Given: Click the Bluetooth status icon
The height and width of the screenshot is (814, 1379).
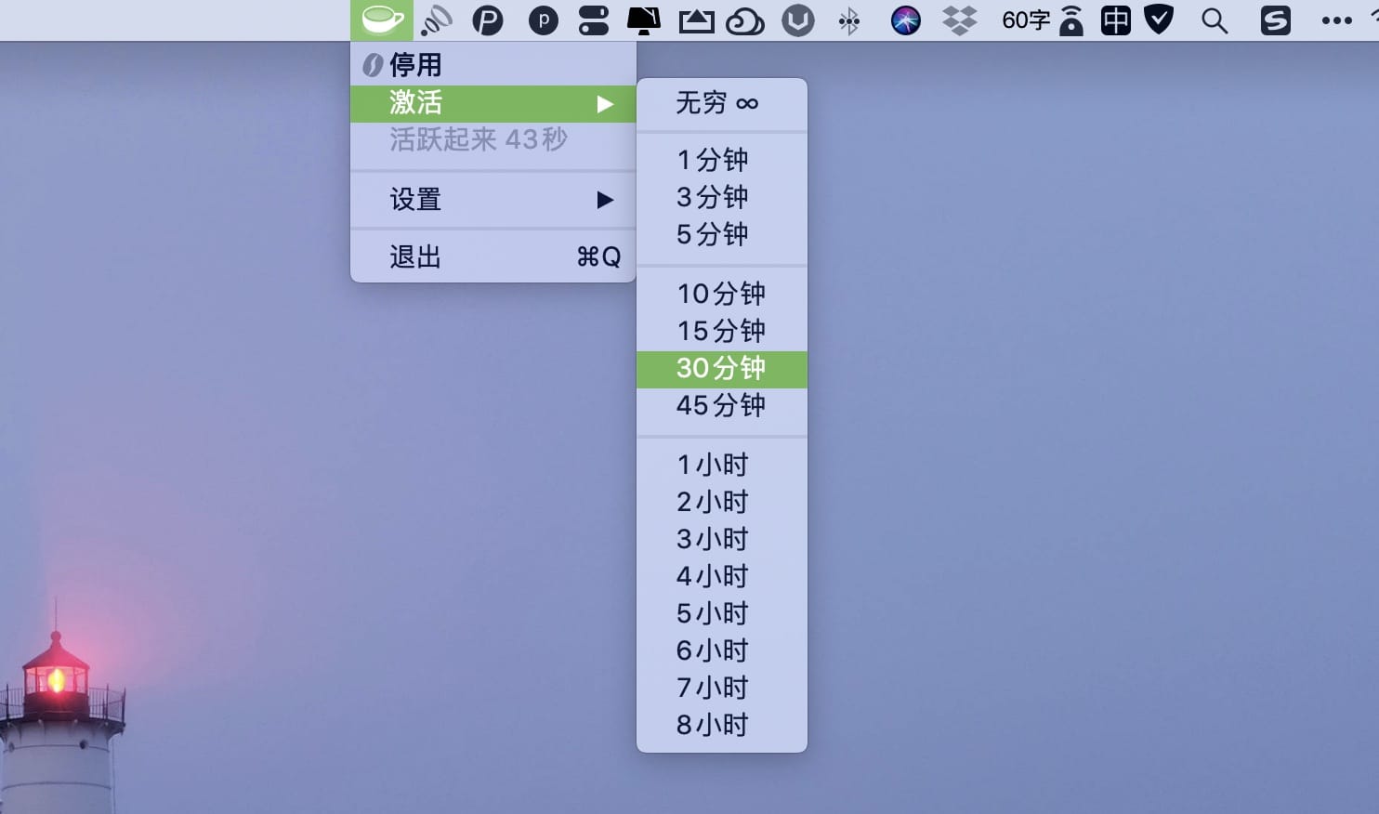Looking at the screenshot, I should 848,20.
